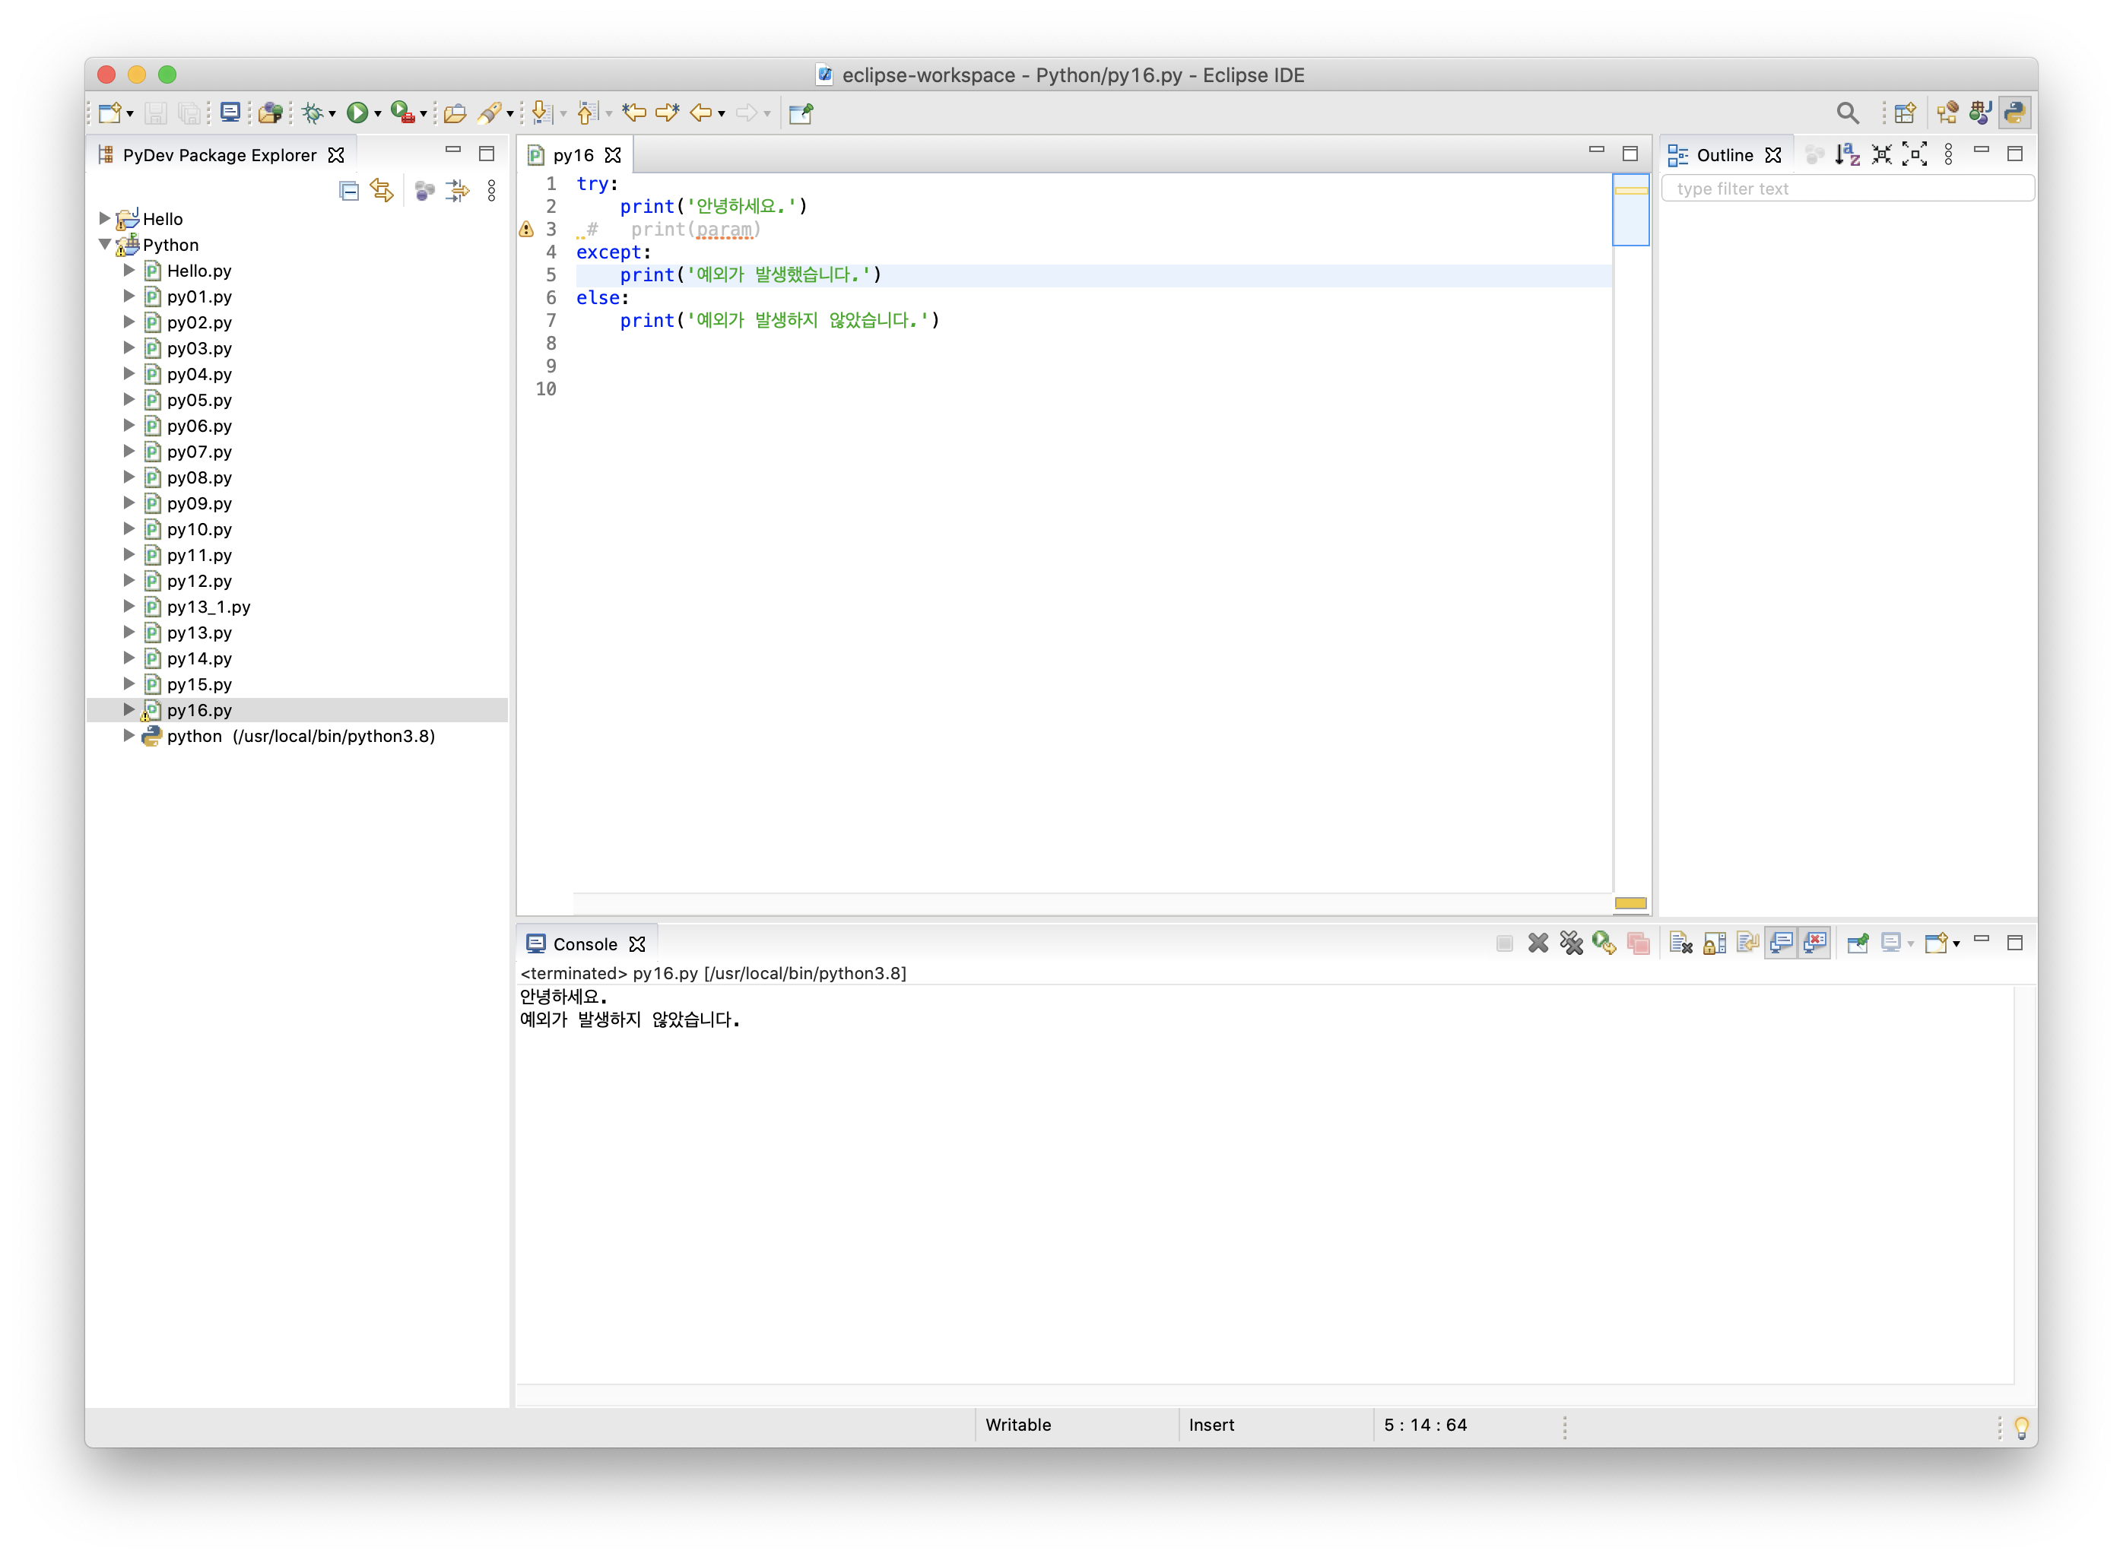The width and height of the screenshot is (2123, 1560).
Task: Select py09.py in the tree
Action: pos(198,503)
